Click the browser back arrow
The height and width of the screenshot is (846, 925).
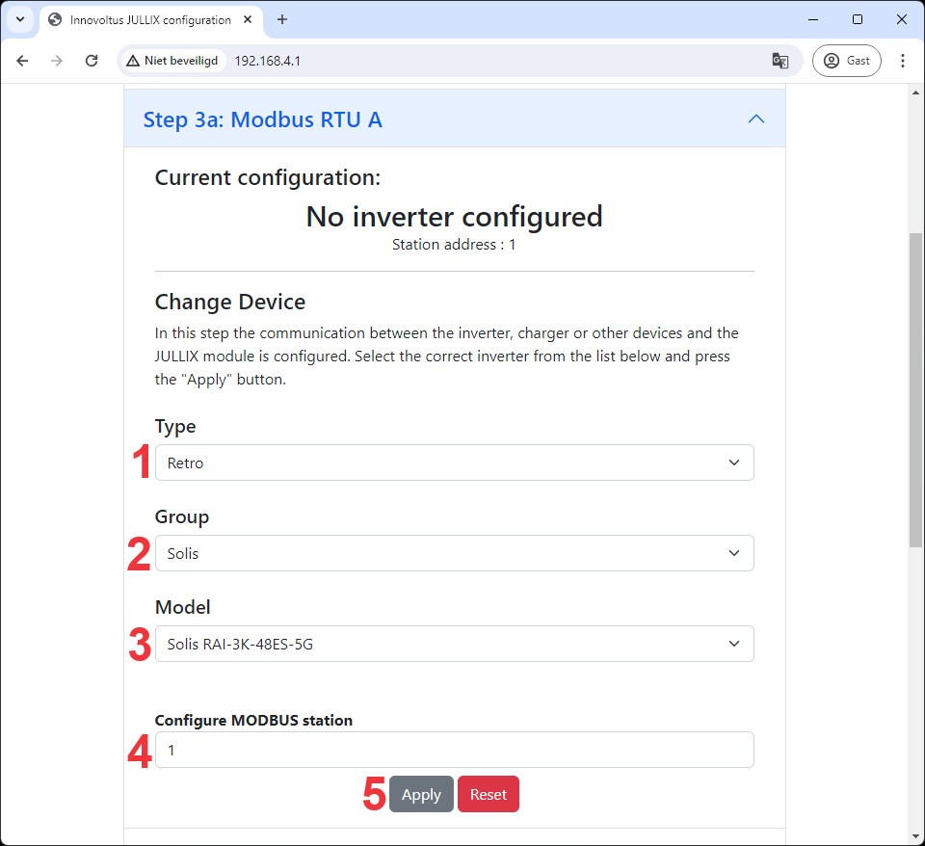pos(23,61)
